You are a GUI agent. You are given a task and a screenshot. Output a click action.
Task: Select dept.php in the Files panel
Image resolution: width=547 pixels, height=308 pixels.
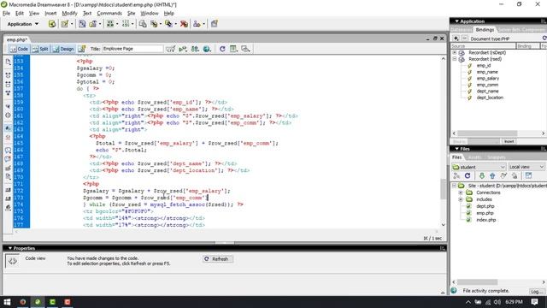coord(485,206)
